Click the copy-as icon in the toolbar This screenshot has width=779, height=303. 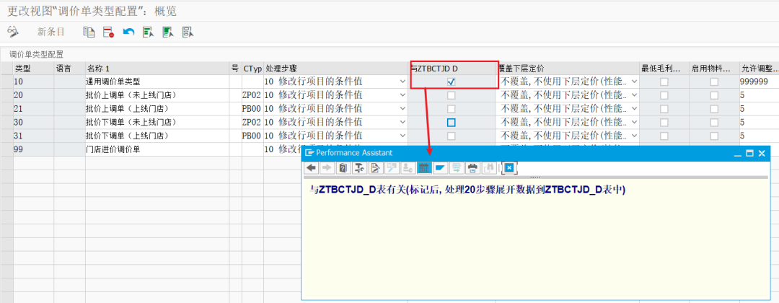click(x=89, y=32)
